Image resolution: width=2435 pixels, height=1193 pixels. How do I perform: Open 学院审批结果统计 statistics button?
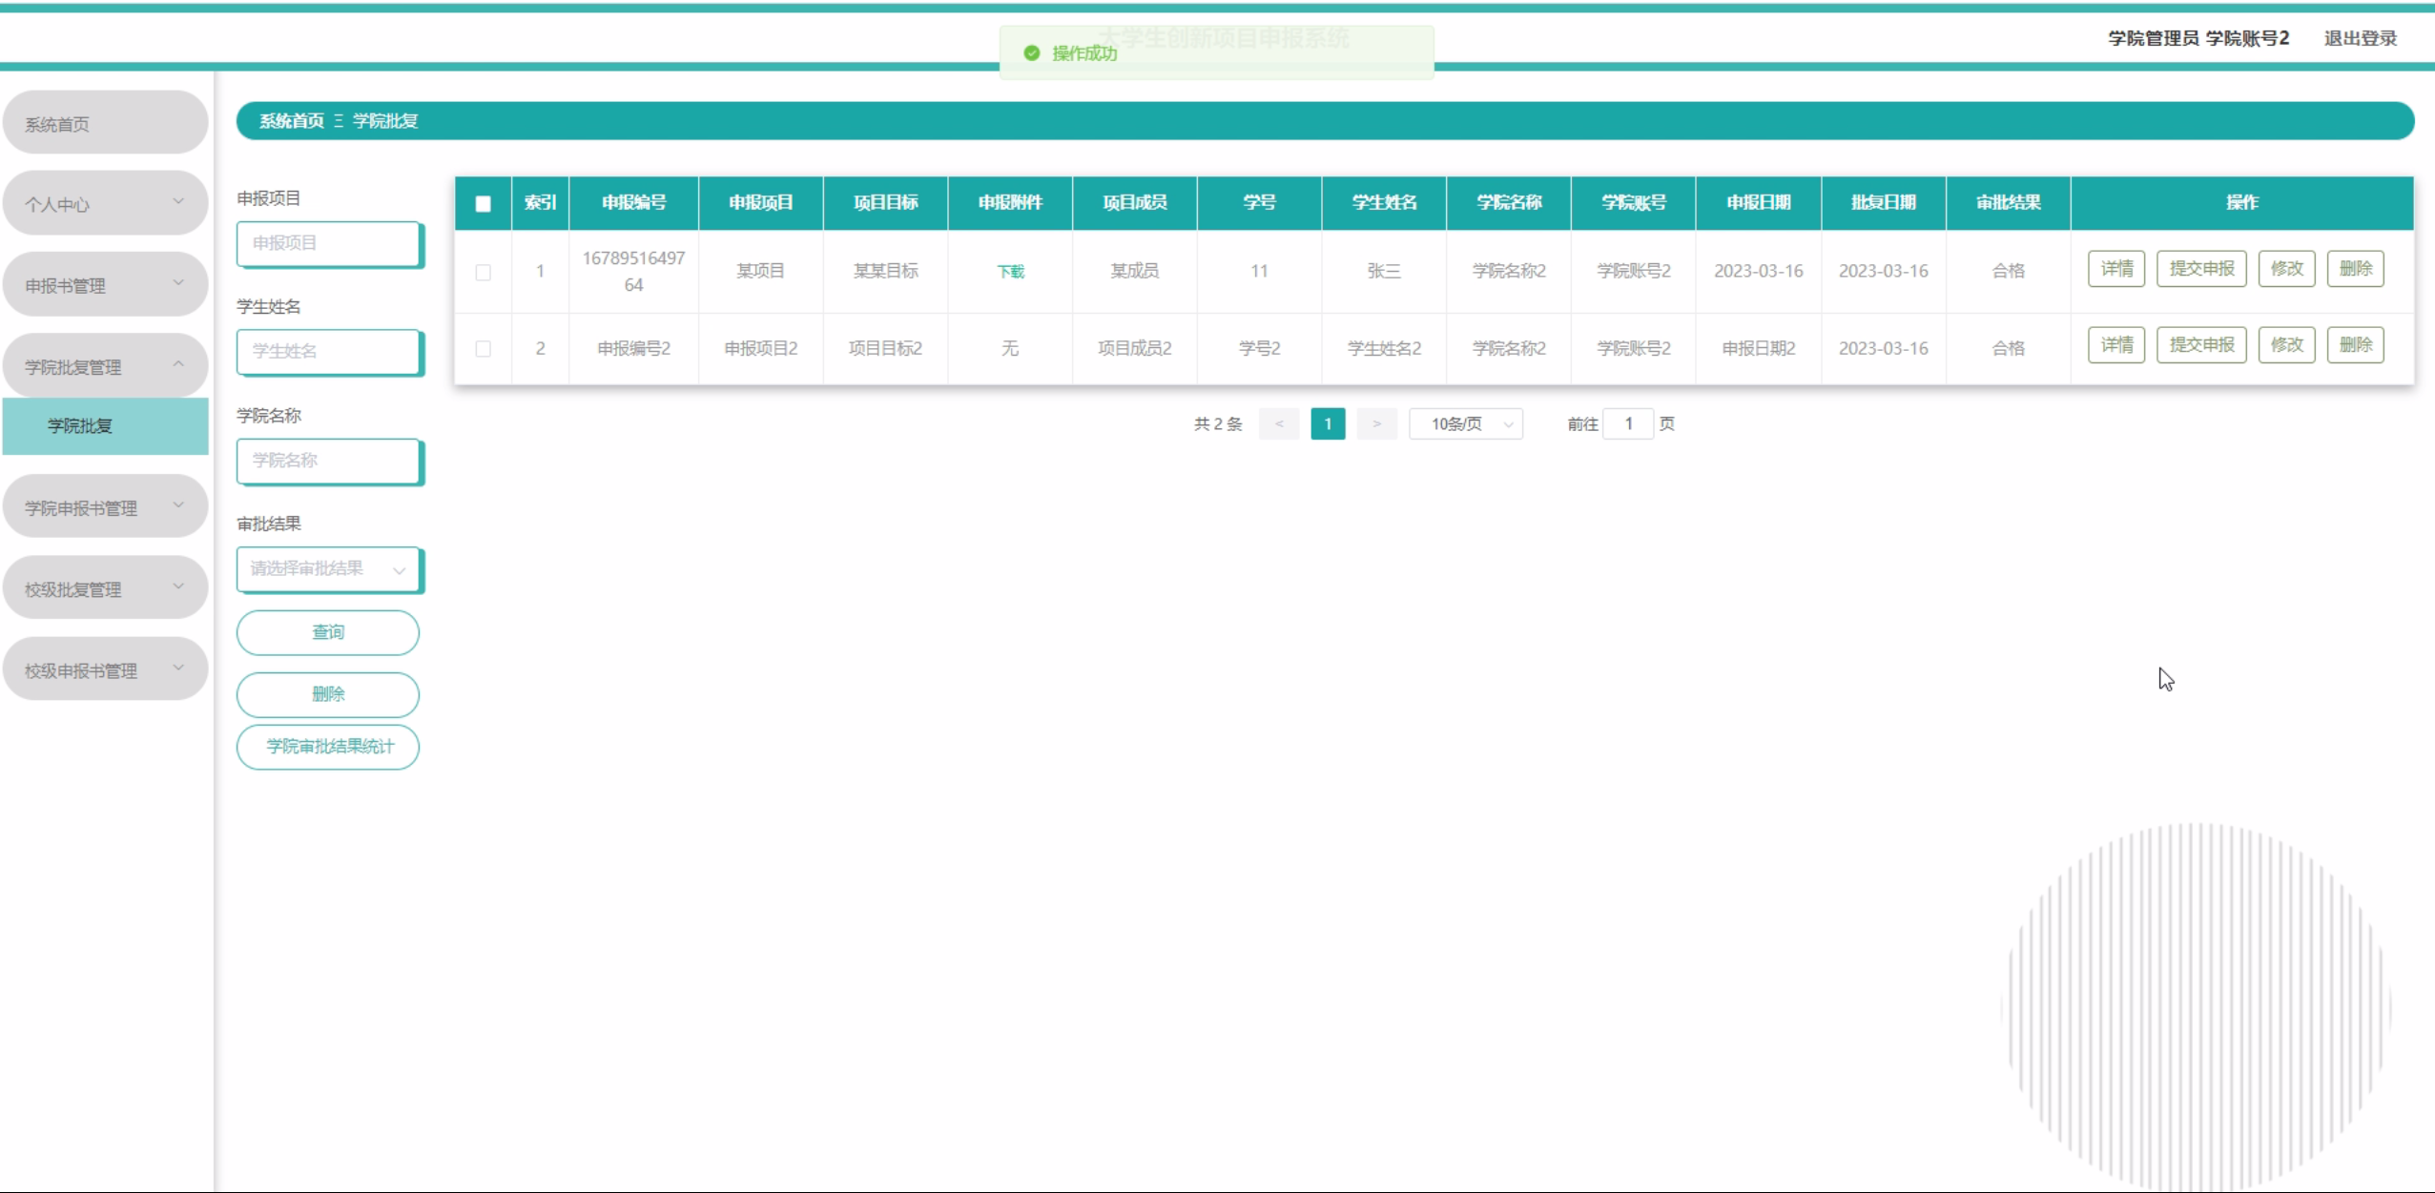click(x=327, y=747)
